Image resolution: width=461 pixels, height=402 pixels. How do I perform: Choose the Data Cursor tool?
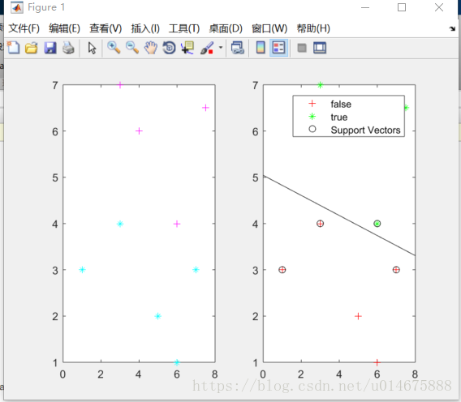(x=187, y=48)
